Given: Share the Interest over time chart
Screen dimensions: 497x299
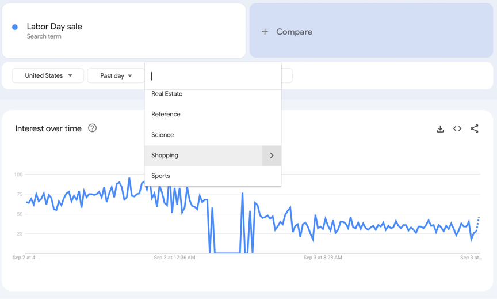Looking at the screenshot, I should pyautogui.click(x=474, y=129).
